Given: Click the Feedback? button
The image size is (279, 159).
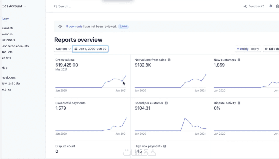Looking at the screenshot, I should coord(254,6).
